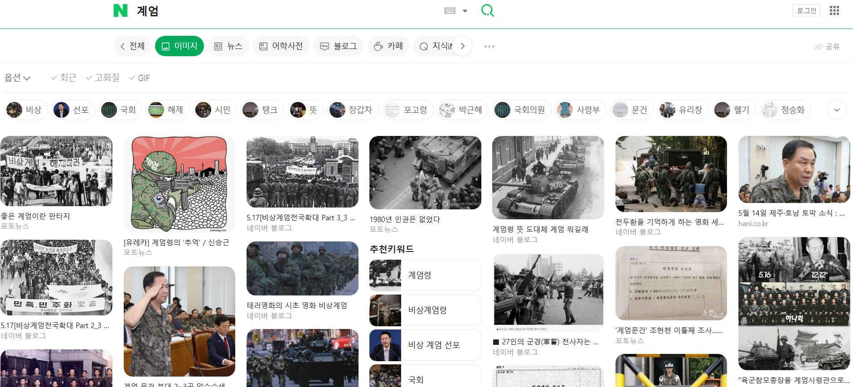This screenshot has height=387, width=853.
Task: Select the 국회 keyword chip in the filter row
Action: point(120,110)
